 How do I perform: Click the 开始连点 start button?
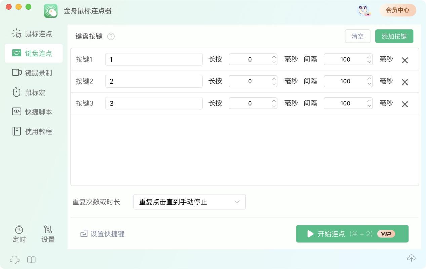[352, 234]
